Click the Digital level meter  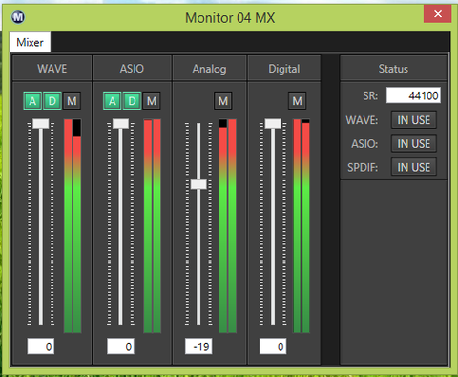(302, 226)
